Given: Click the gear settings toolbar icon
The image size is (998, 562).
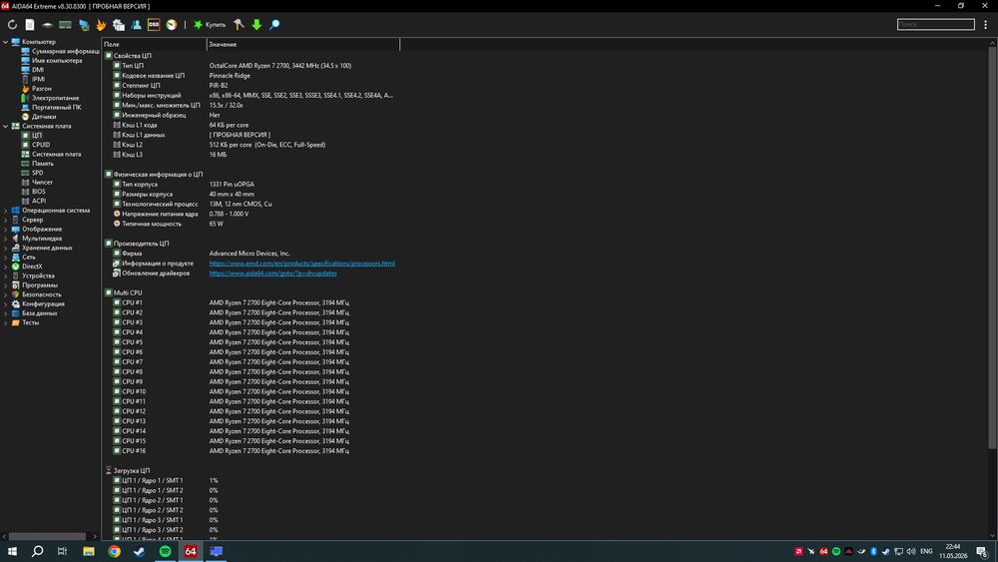Looking at the screenshot, I should [119, 25].
